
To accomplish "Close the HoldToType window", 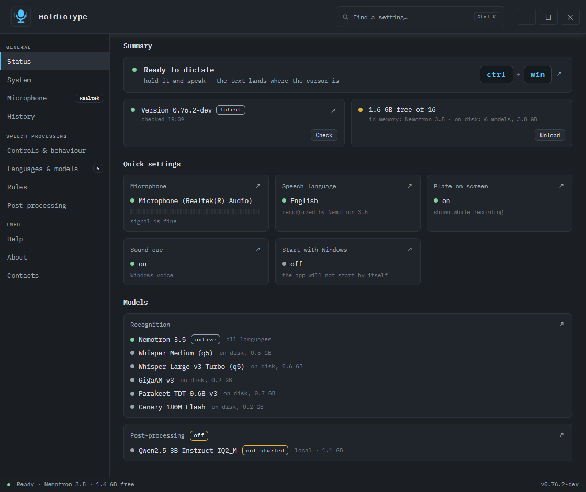I will click(x=570, y=17).
